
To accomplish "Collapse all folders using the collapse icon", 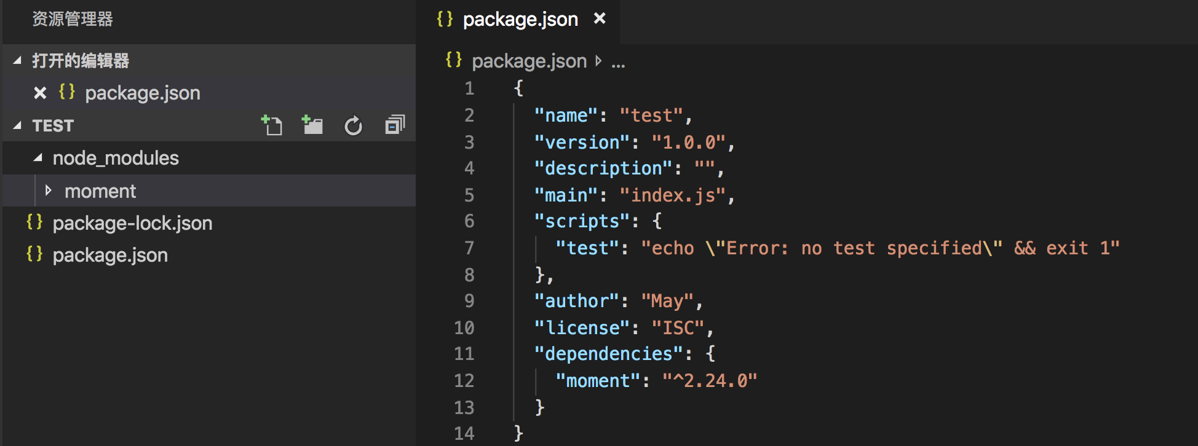I will pyautogui.click(x=395, y=125).
